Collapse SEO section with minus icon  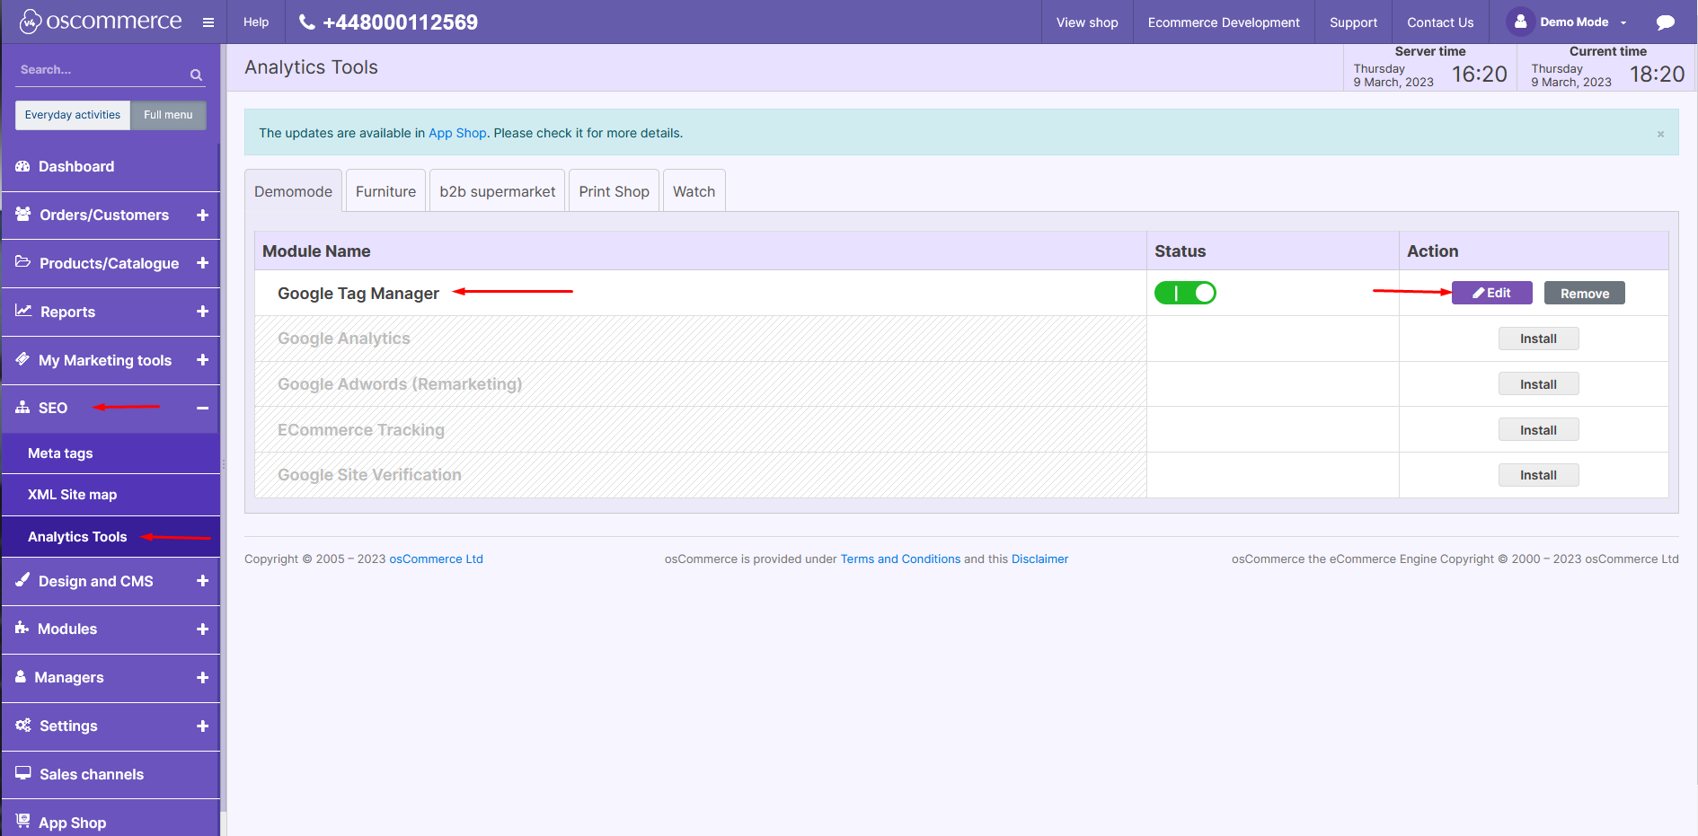202,409
